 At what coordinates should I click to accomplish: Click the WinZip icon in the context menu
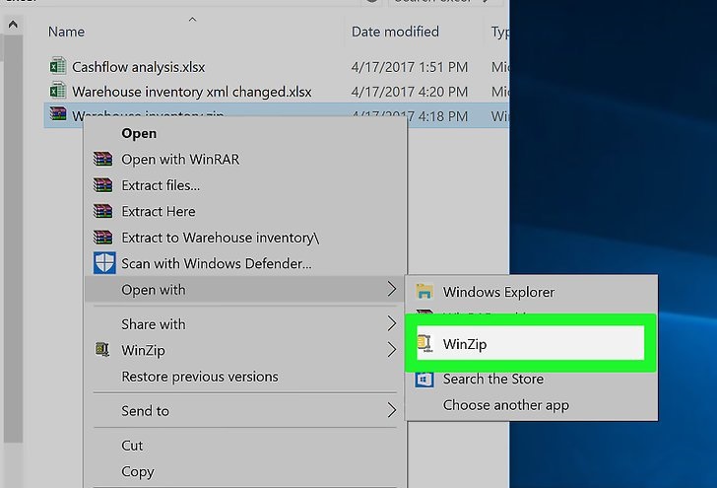point(102,350)
